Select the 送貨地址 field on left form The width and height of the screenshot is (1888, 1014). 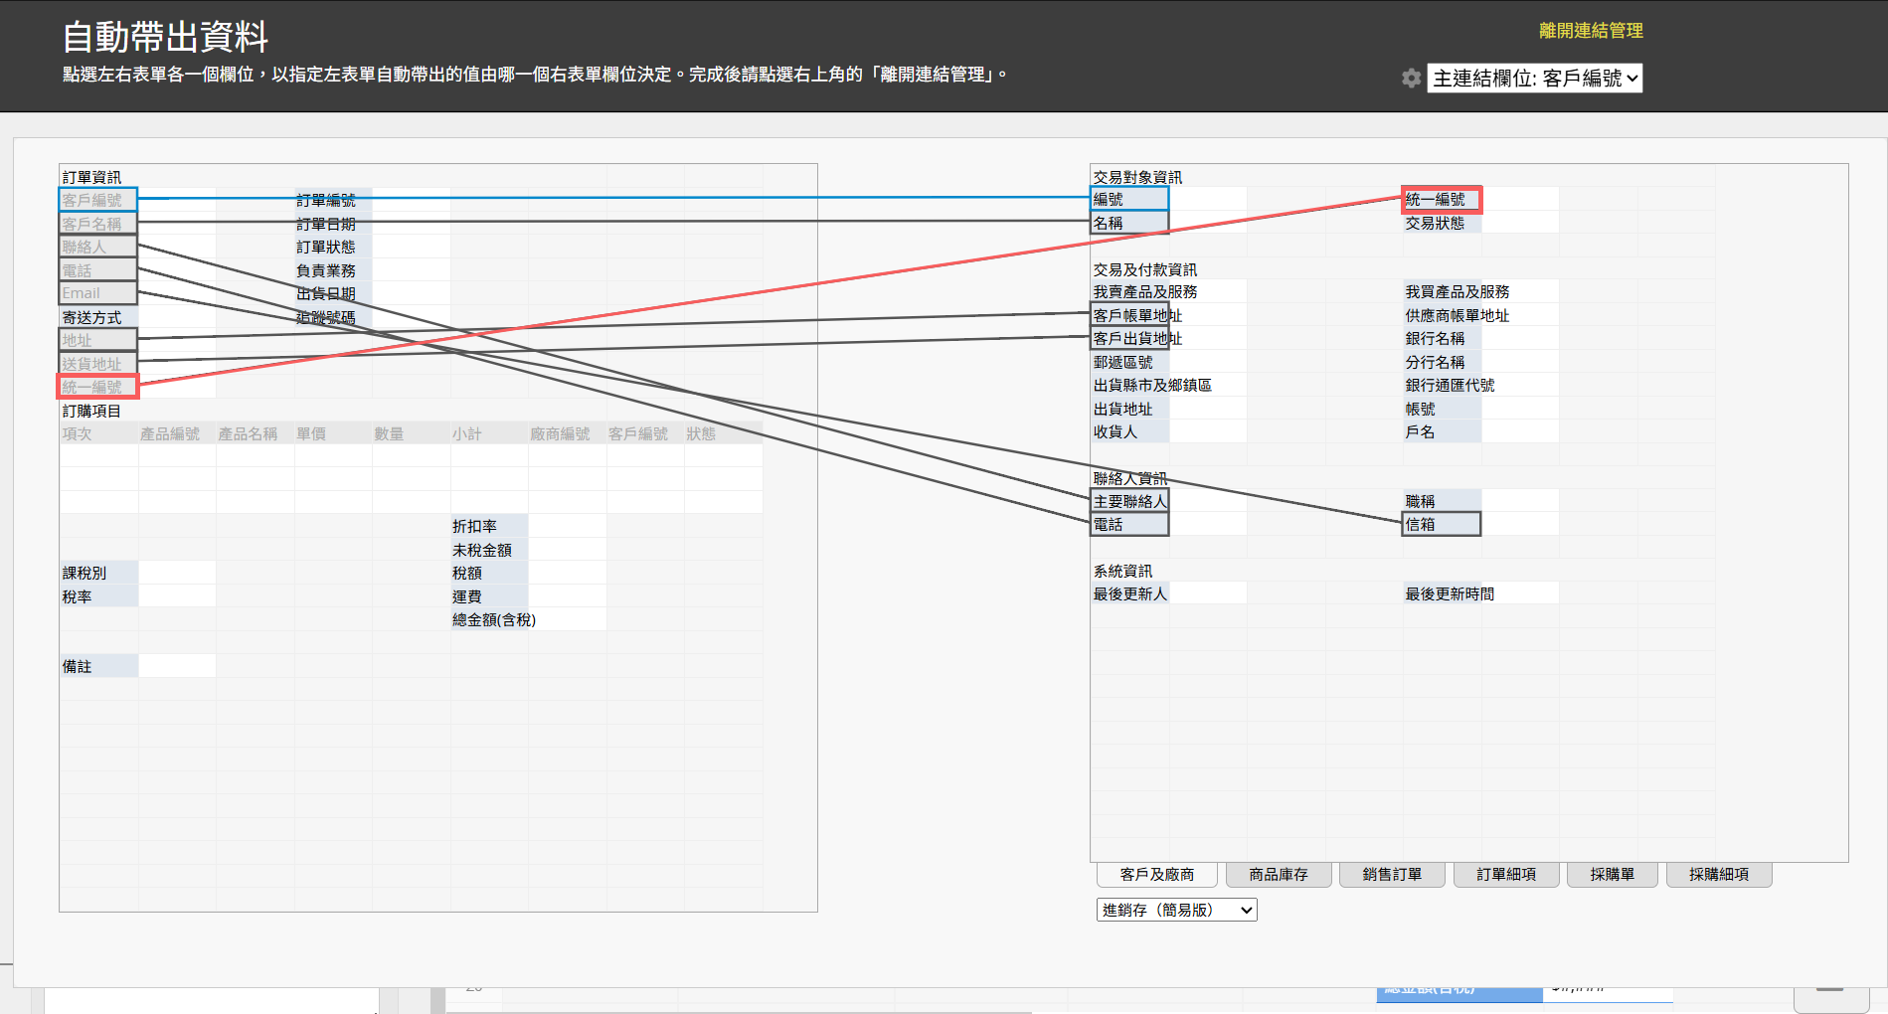(x=97, y=364)
